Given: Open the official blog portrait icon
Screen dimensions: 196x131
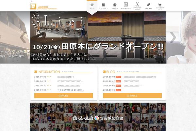Looking at the screenshot, I should tap(126, 4).
